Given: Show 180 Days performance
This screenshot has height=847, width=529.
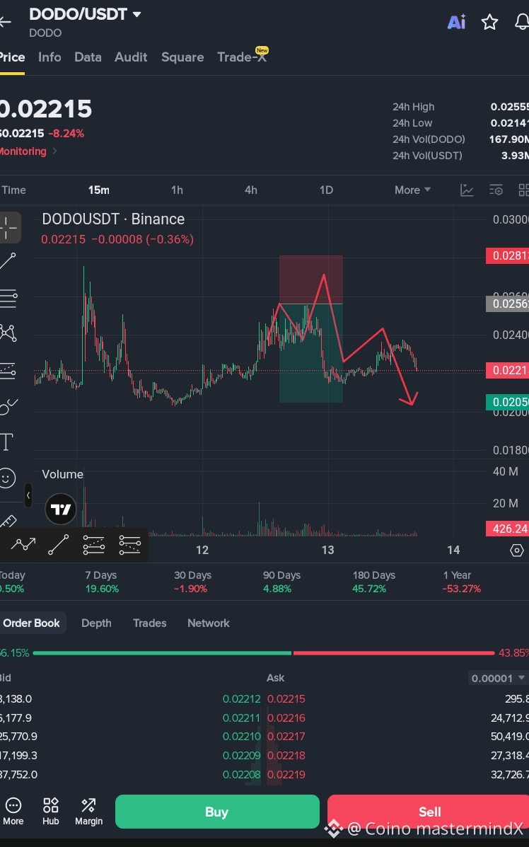Looking at the screenshot, I should [x=373, y=582].
